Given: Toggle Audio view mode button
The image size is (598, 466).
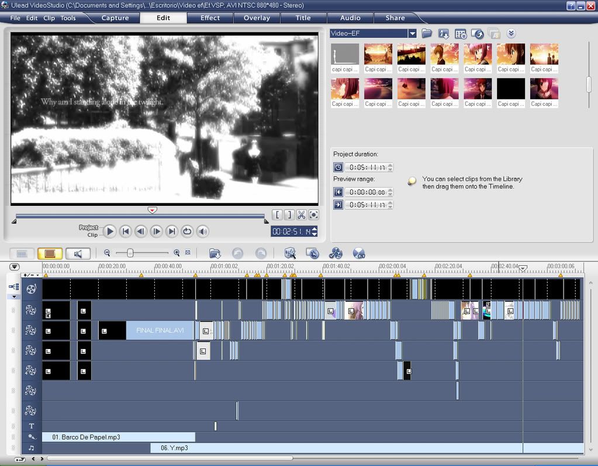Looking at the screenshot, I should coord(78,253).
